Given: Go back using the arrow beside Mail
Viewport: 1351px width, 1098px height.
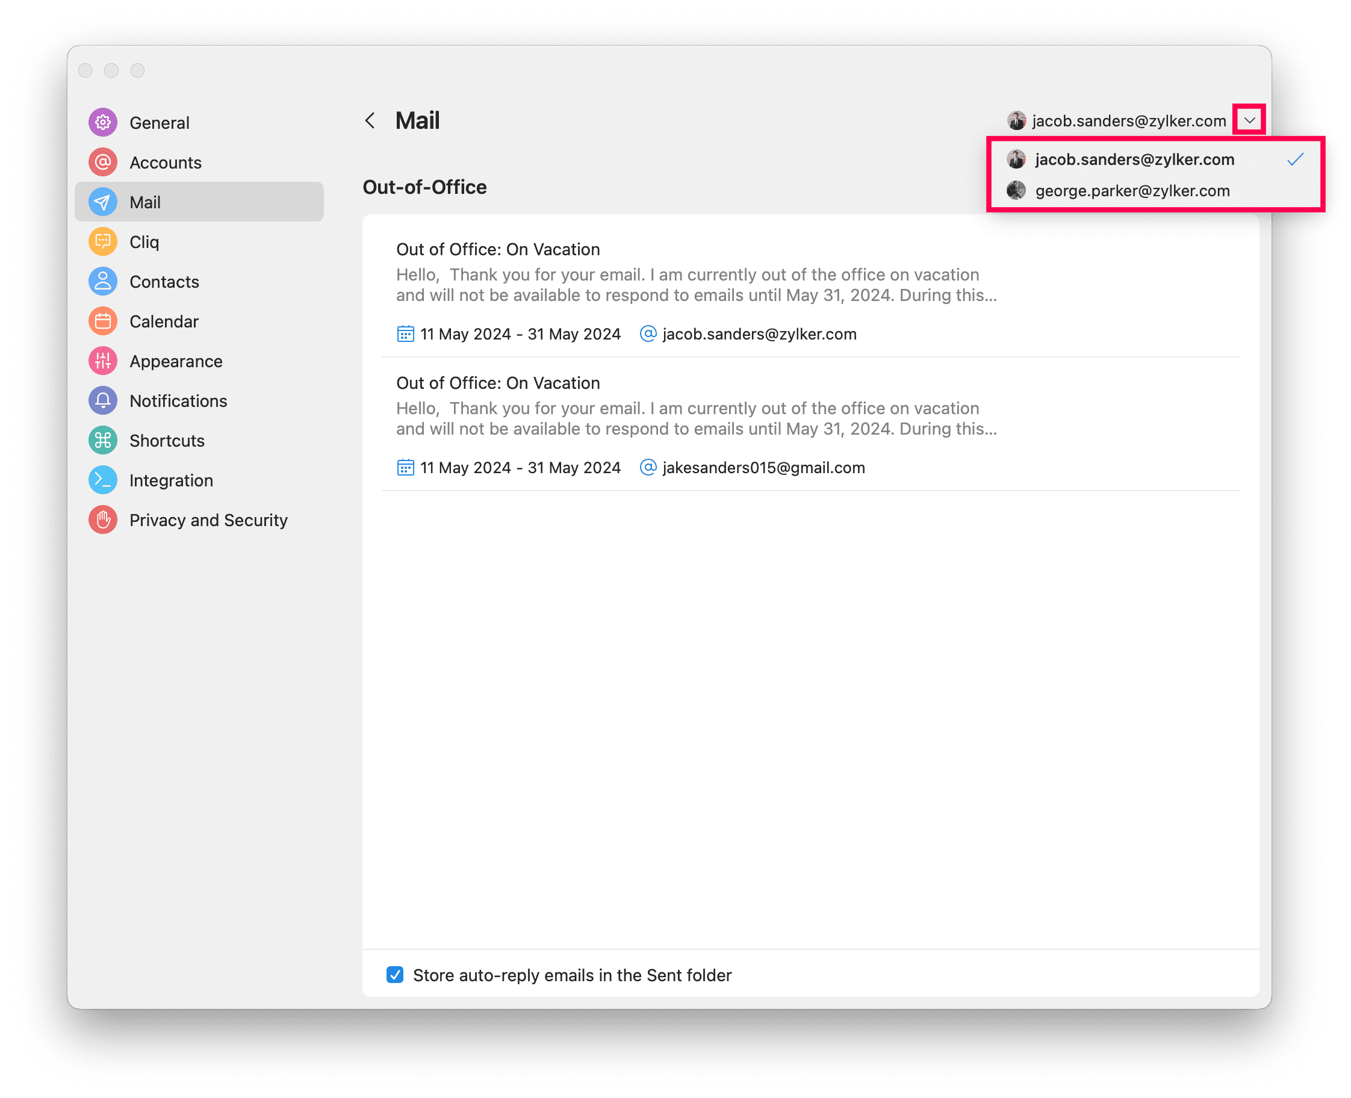Looking at the screenshot, I should coord(370,120).
